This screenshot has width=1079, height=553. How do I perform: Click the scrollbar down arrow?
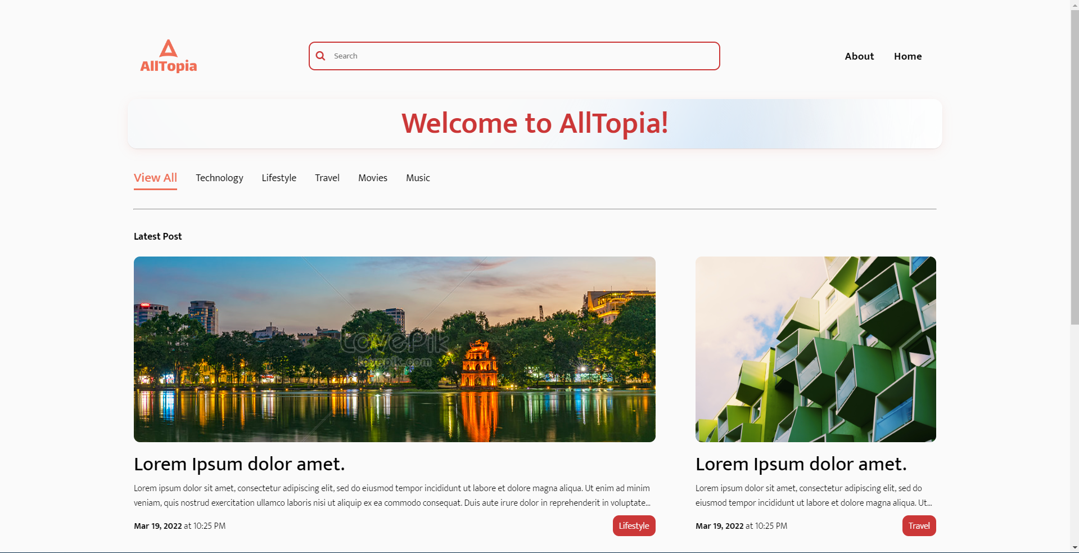pos(1075,547)
